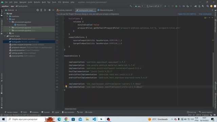The width and height of the screenshot is (217, 122).
Task: Open the Refactor menu
Action: tap(37, 2)
